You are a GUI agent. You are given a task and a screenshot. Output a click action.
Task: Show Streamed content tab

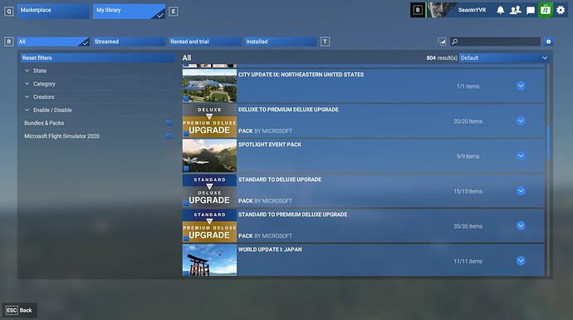point(129,42)
